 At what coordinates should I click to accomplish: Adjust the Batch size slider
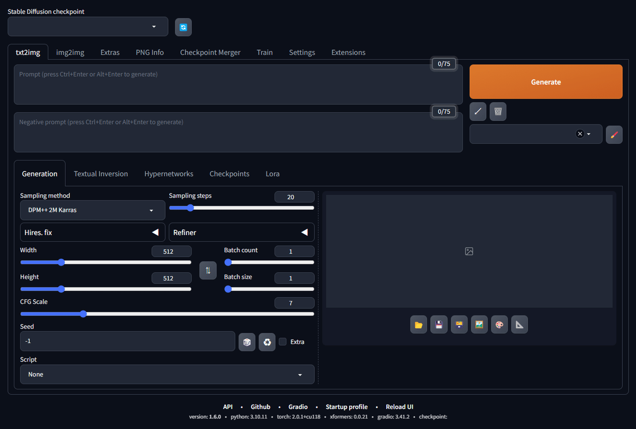point(269,289)
